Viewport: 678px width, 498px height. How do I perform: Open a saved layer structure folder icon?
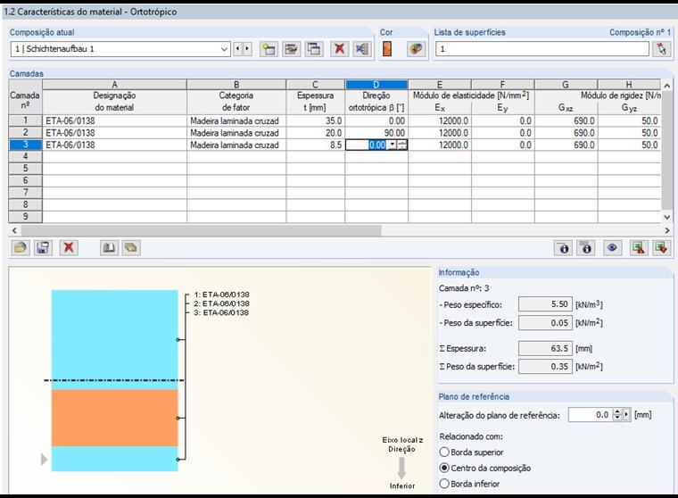(21, 248)
